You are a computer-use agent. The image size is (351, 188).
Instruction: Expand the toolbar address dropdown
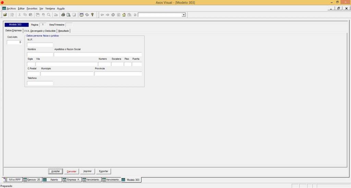(x=183, y=15)
